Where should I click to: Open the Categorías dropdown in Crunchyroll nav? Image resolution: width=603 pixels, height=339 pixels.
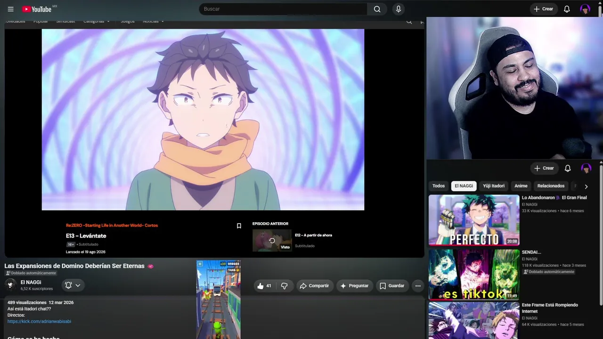[97, 21]
